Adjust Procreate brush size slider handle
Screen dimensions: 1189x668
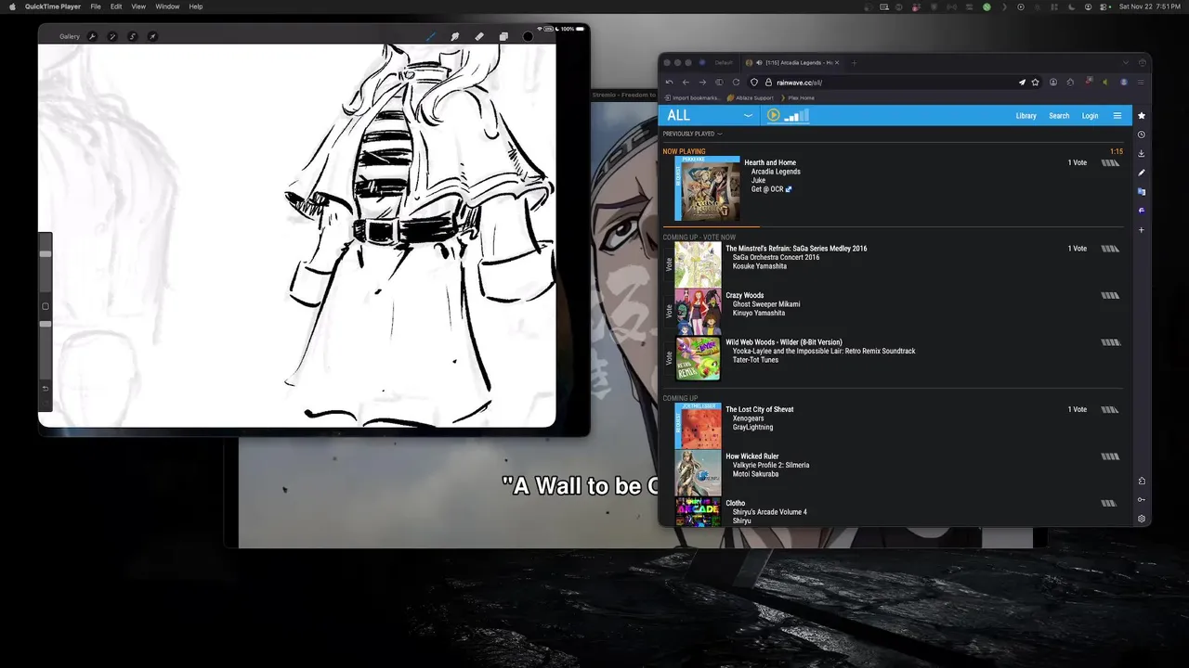46,253
